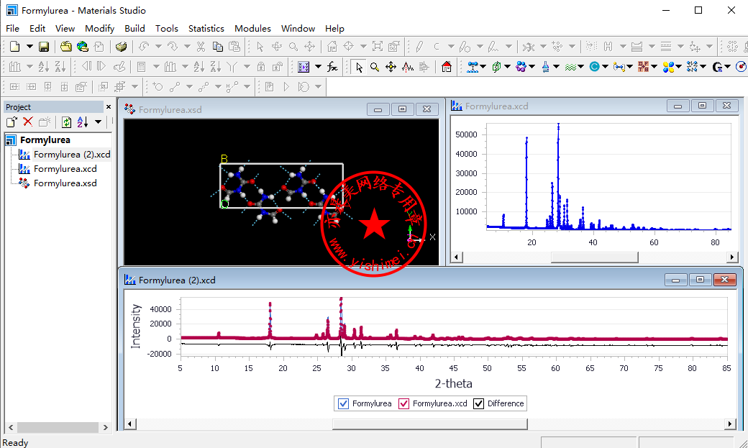748x448 pixels.
Task: Open the CASTEP blue C module icon
Action: 594,67
